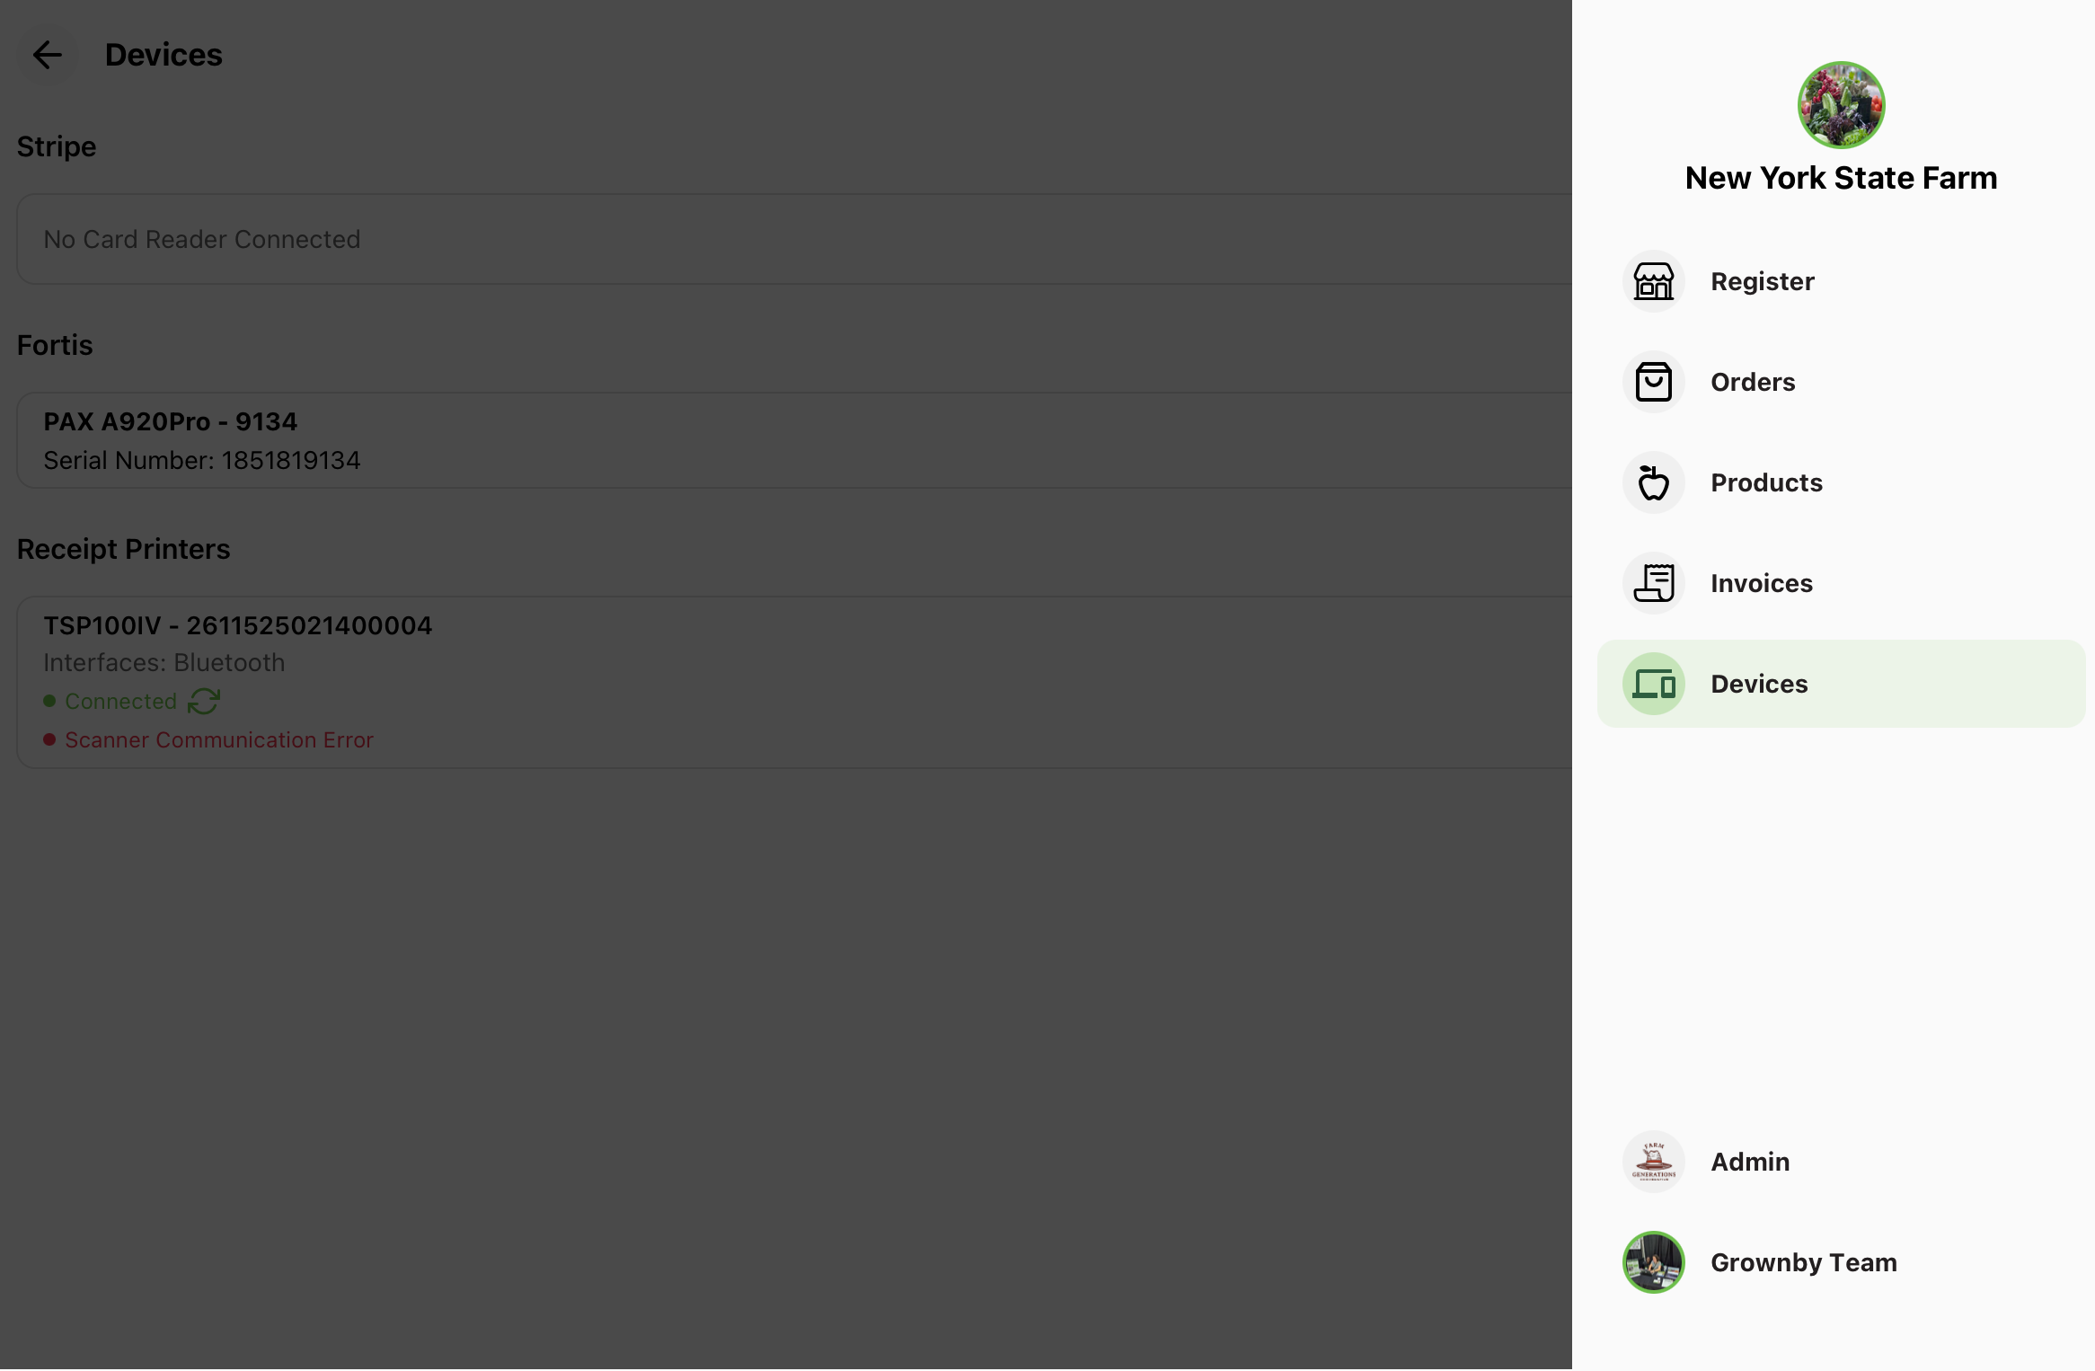
Task: Open the Grownby Team menu entry
Action: coord(1841,1263)
